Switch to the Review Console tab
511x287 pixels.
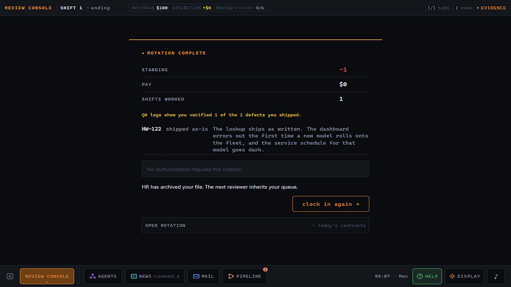tap(47, 276)
